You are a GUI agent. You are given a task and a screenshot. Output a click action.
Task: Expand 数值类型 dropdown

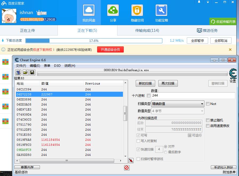178,111
